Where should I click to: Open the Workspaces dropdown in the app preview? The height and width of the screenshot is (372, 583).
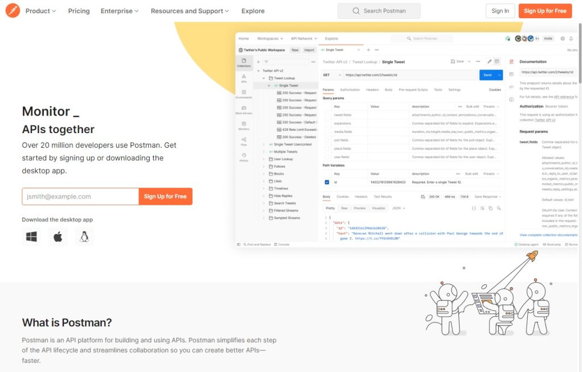click(x=270, y=39)
